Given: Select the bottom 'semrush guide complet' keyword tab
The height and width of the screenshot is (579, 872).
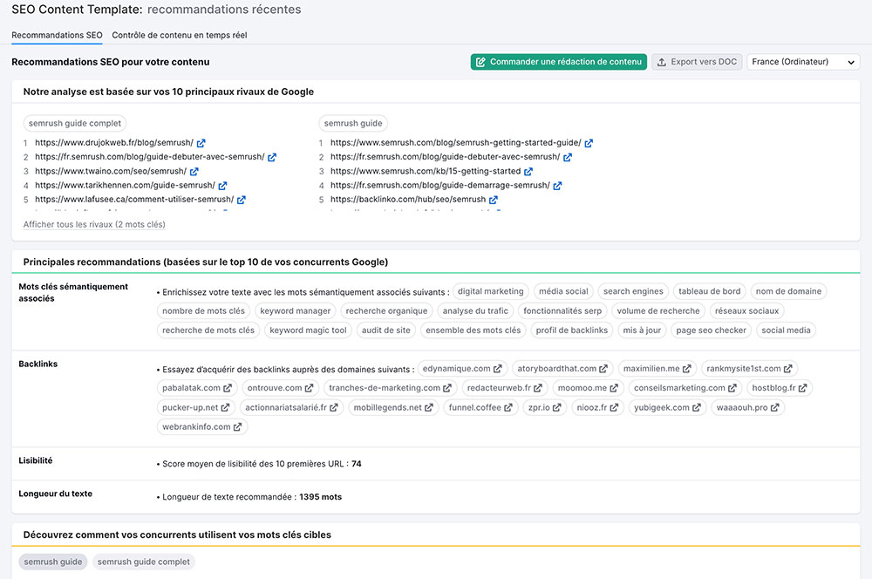Looking at the screenshot, I should (x=144, y=562).
